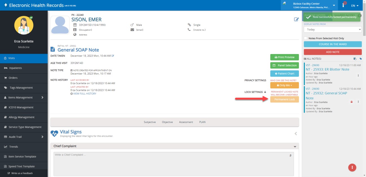Edit the date taken pencil icon

[x=113, y=56]
